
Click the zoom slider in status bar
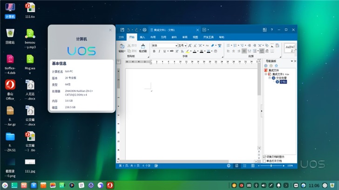coord(271,165)
